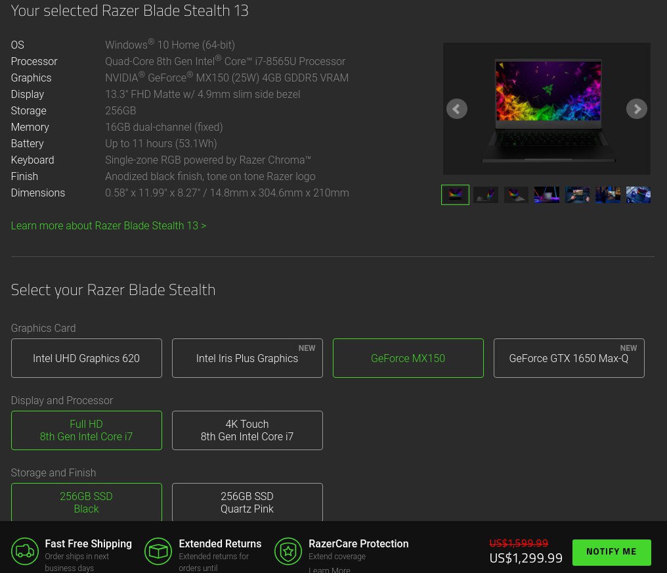
Task: Choose GeForce GTX 1650 Max-Q option
Action: click(569, 358)
